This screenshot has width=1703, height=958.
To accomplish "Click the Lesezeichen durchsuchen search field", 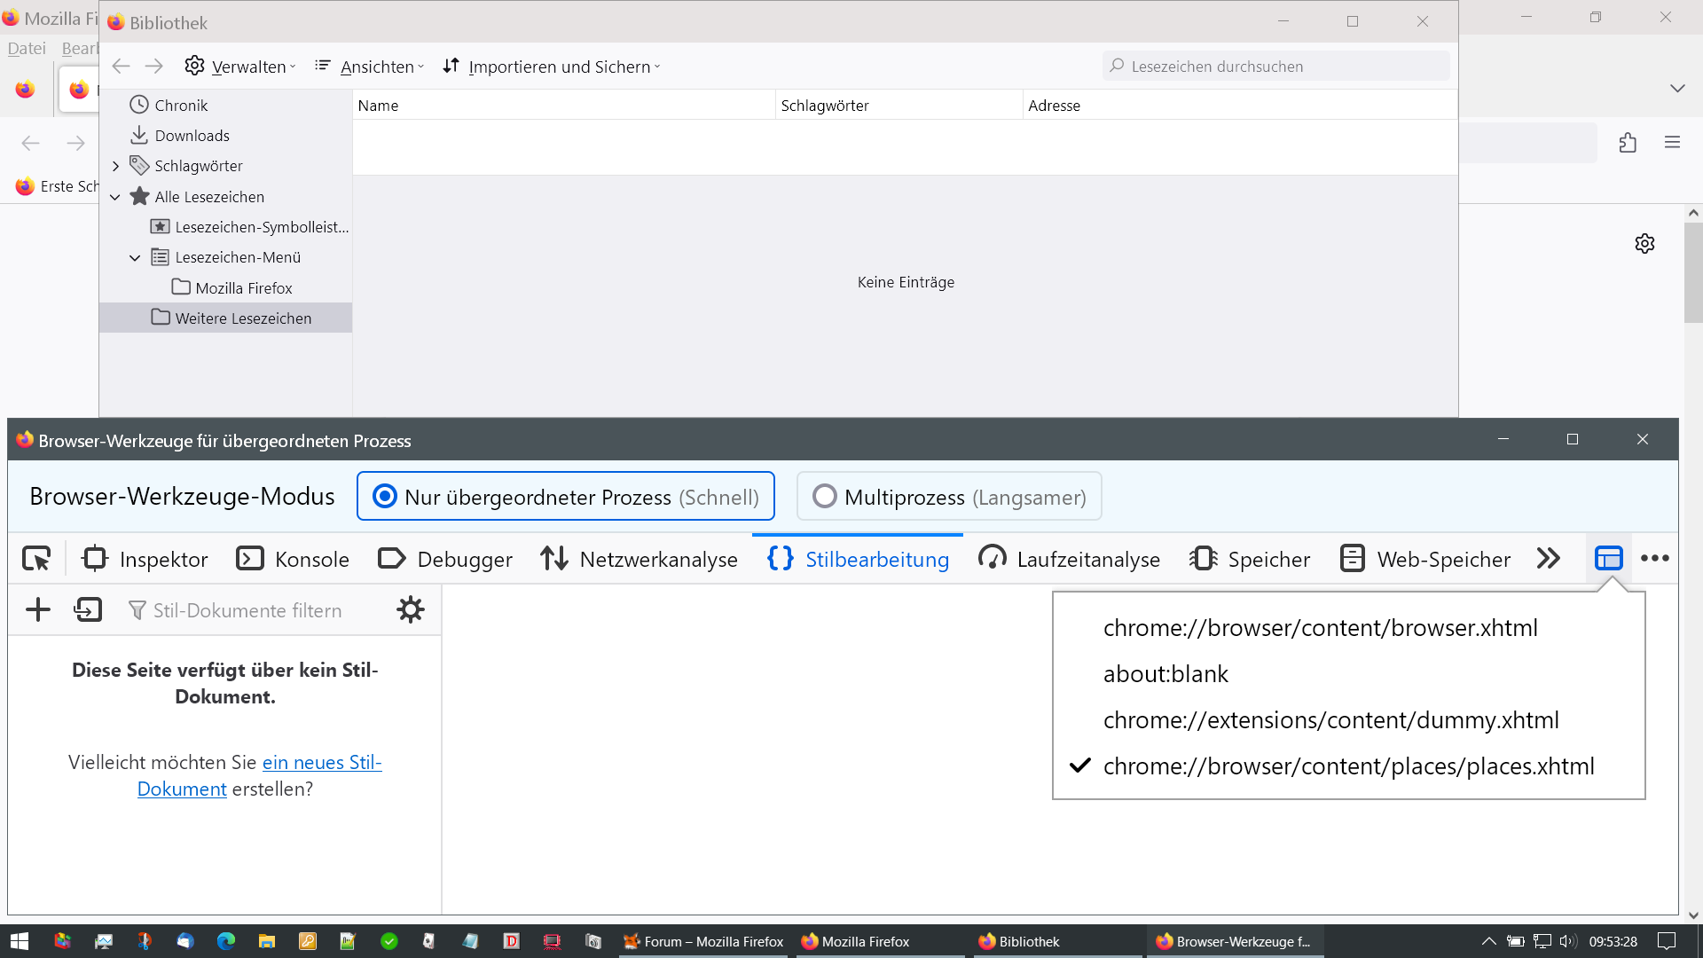I will pyautogui.click(x=1277, y=67).
